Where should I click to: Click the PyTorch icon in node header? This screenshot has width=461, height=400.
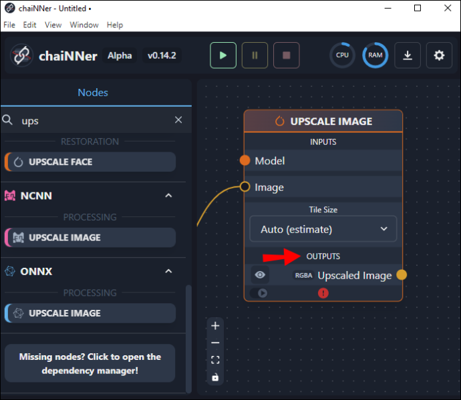click(279, 121)
